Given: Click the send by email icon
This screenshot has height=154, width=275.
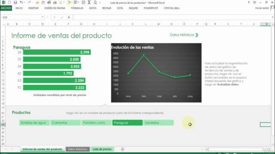Looking at the screenshot, I should (43, 3).
